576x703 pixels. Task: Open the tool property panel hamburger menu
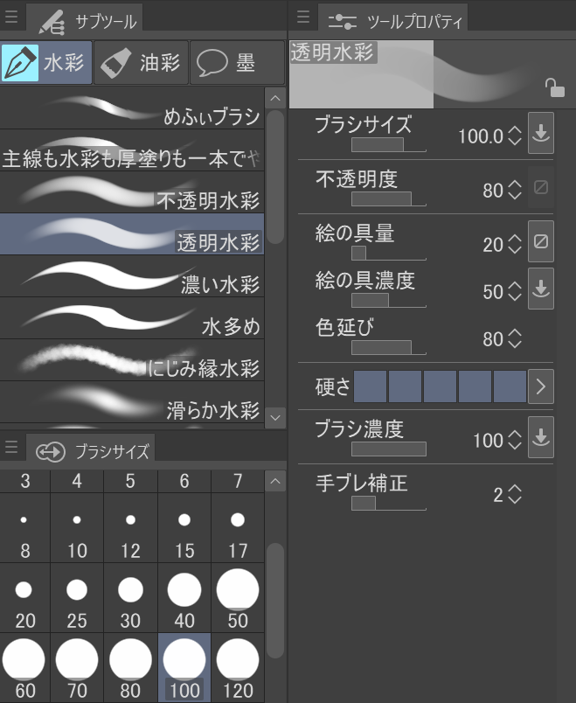[x=303, y=17]
